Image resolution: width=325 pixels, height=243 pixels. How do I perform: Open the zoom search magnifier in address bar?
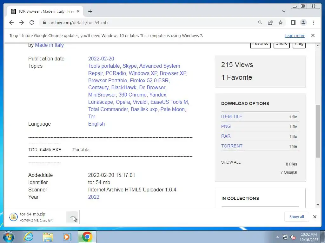pos(260,22)
